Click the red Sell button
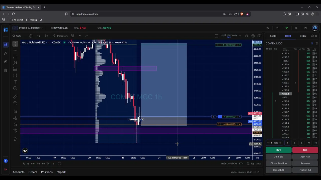 coord(305,150)
